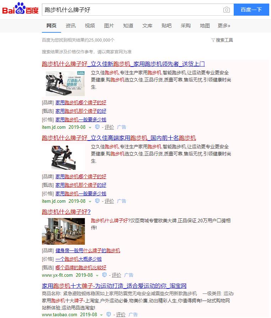The height and width of the screenshot is (318, 271).
Task: Click the gym treadmill thumbnail image
Action: click(x=63, y=231)
